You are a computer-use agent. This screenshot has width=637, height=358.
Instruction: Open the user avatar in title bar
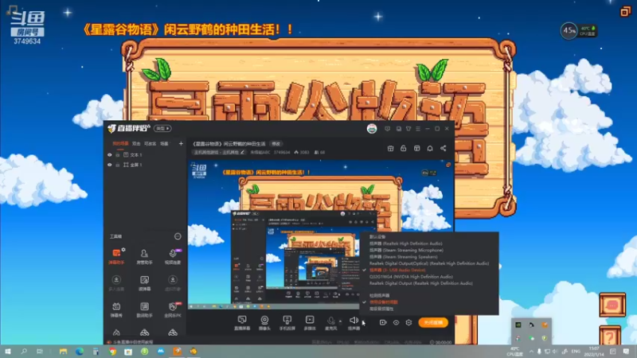coord(372,129)
